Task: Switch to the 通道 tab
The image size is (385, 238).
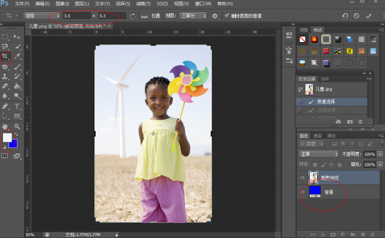Action: point(317,136)
